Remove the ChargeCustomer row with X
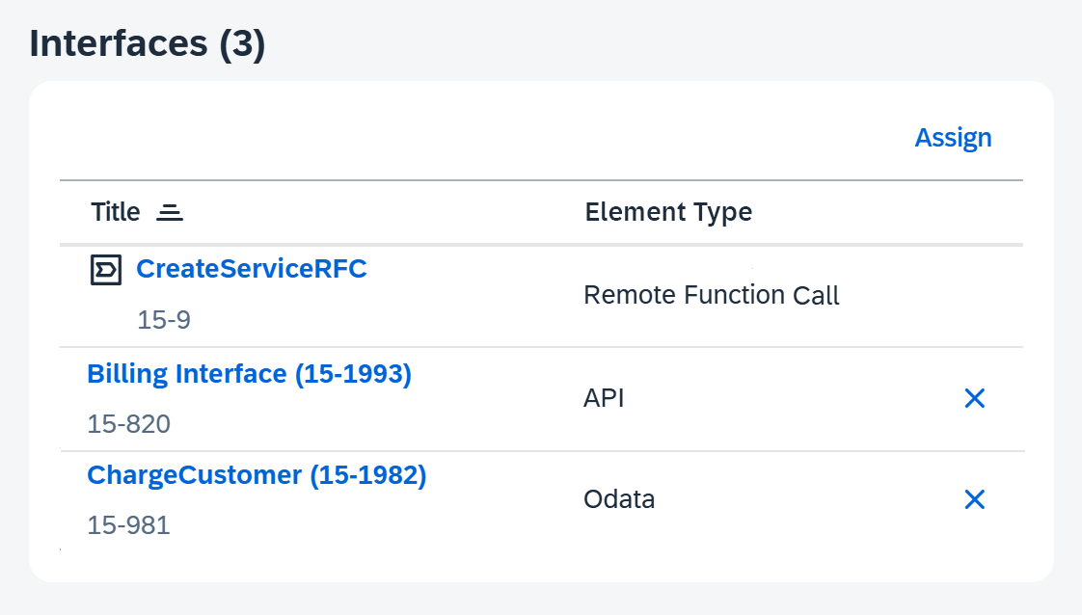This screenshot has height=615, width=1082. 974,499
